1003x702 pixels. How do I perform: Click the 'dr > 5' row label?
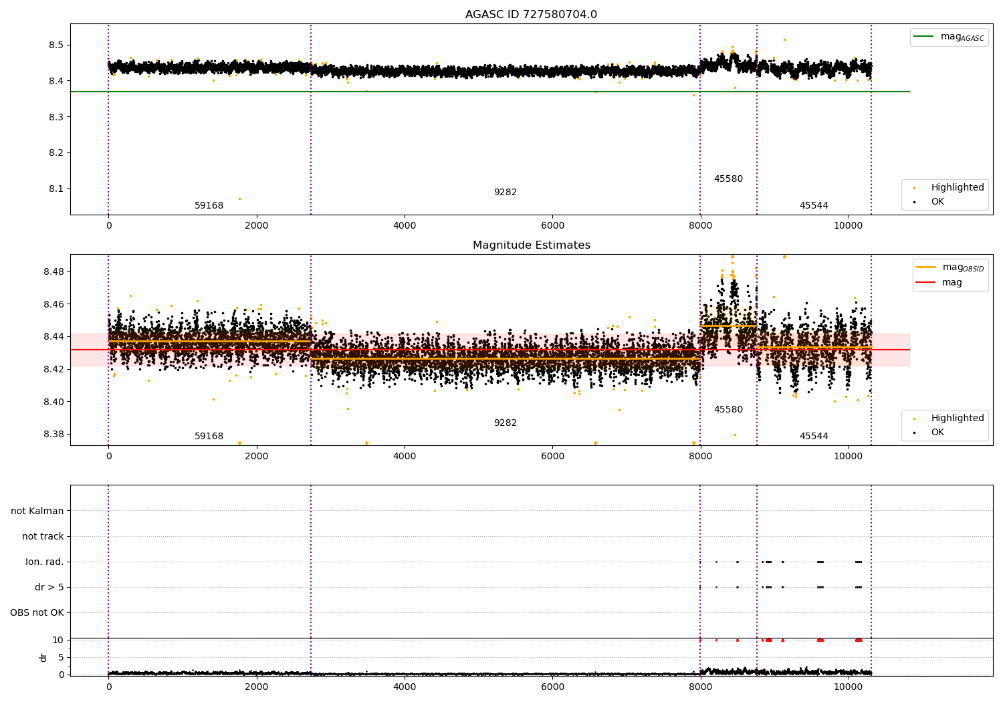(x=49, y=588)
